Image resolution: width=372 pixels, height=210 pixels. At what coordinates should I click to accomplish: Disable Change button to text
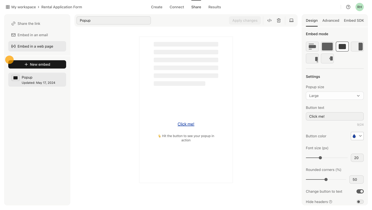click(x=360, y=191)
